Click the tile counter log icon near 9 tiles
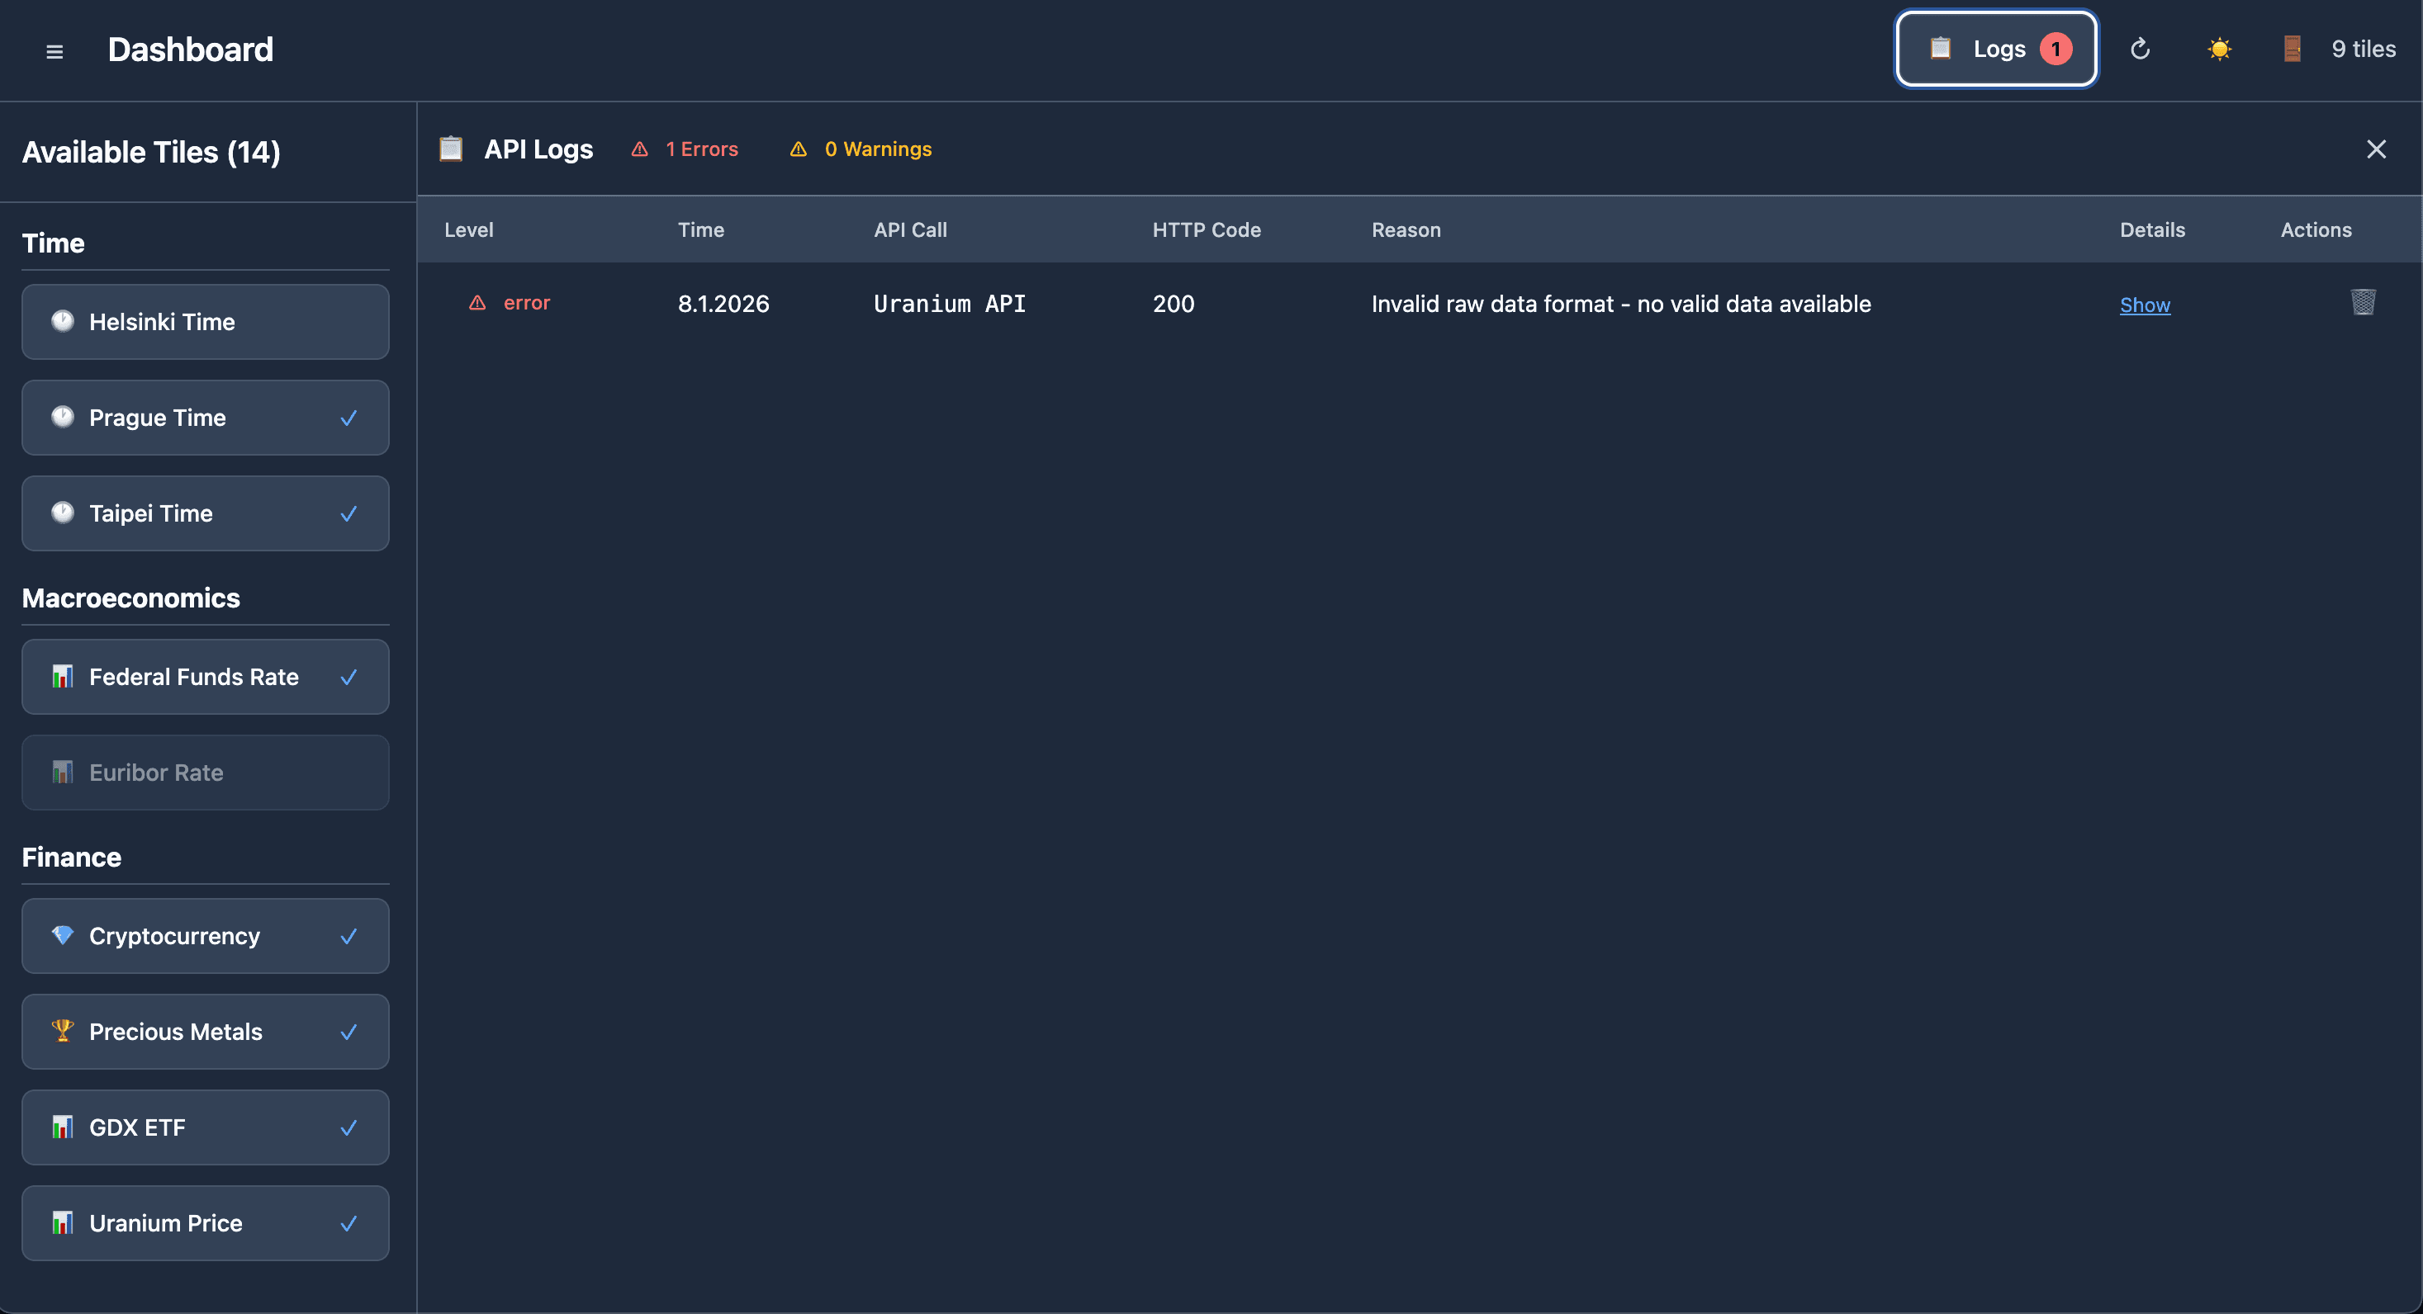 pyautogui.click(x=2293, y=49)
